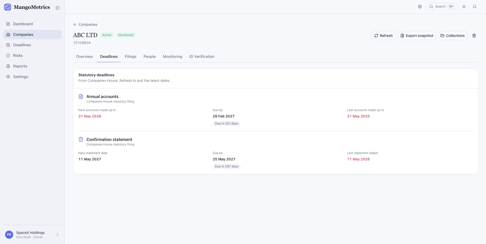Click the 'Due in 287 days' badge
Screen dimensions: 486x244
(227, 166)
